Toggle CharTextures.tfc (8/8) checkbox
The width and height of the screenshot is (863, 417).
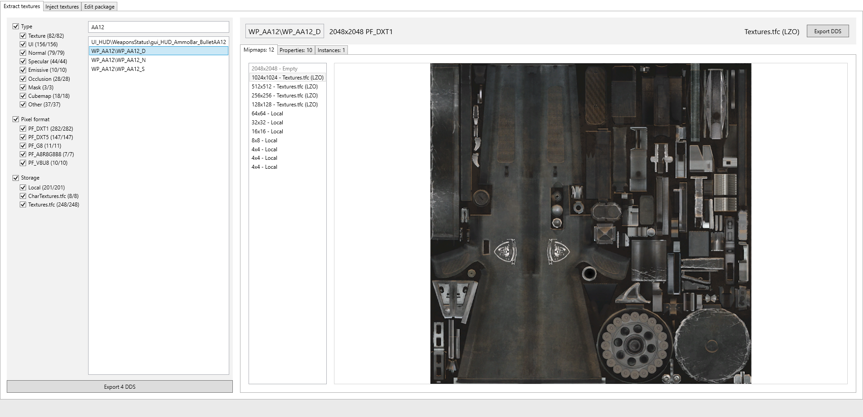coord(23,196)
